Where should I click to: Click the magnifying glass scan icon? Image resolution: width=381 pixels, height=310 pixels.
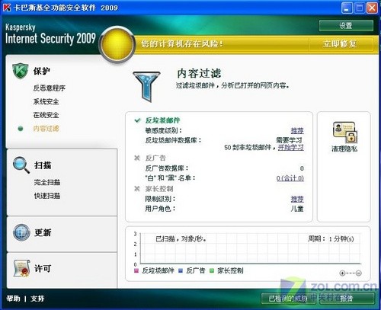click(x=21, y=165)
